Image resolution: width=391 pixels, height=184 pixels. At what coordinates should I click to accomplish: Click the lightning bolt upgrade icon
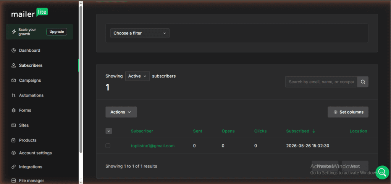point(14,32)
